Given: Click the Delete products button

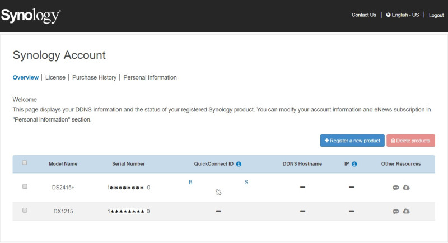Looking at the screenshot, I should pos(410,141).
